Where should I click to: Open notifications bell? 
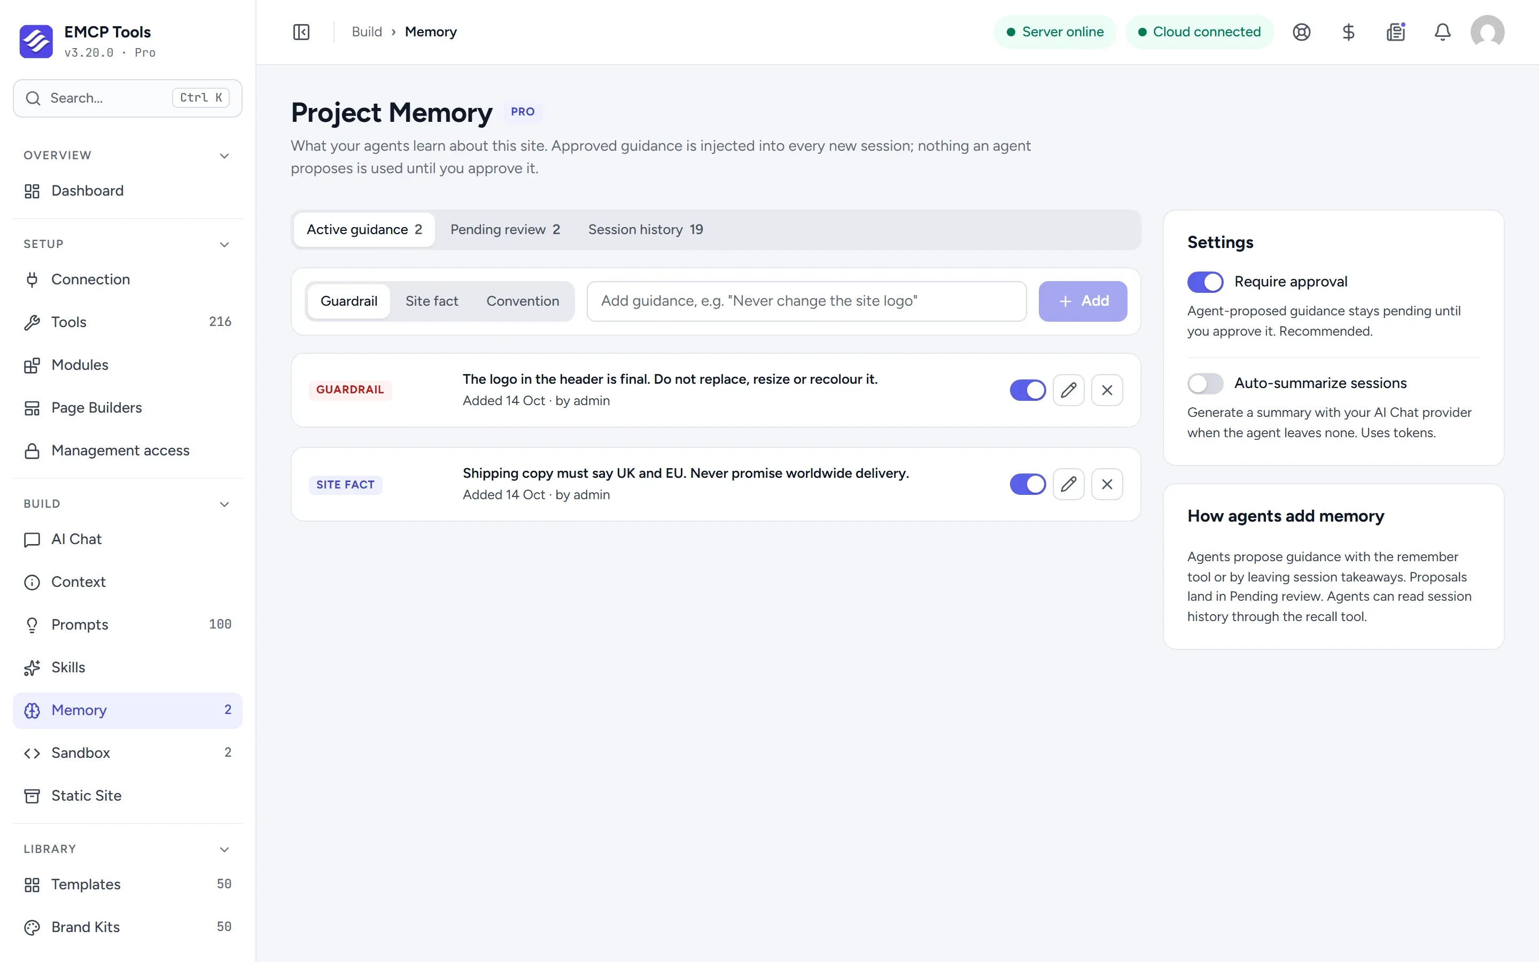[x=1442, y=32]
